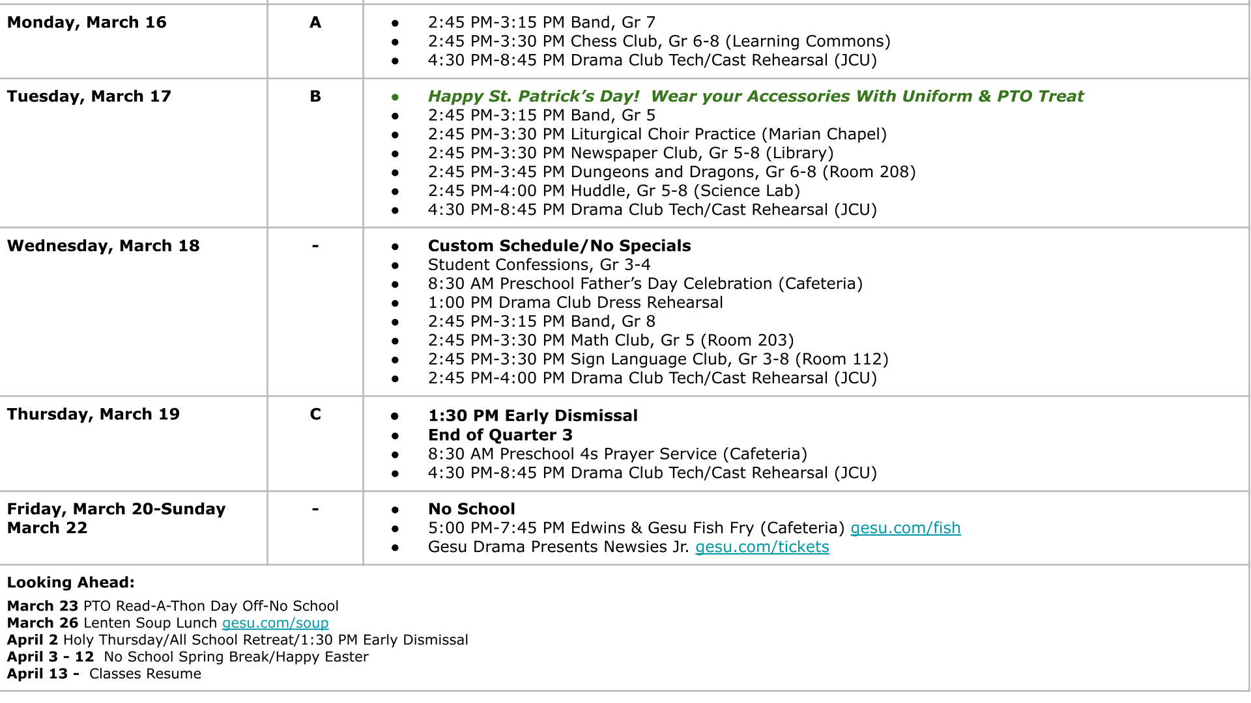Click the Tuesday, March 17 date heading
The image size is (1251, 703).
point(89,96)
